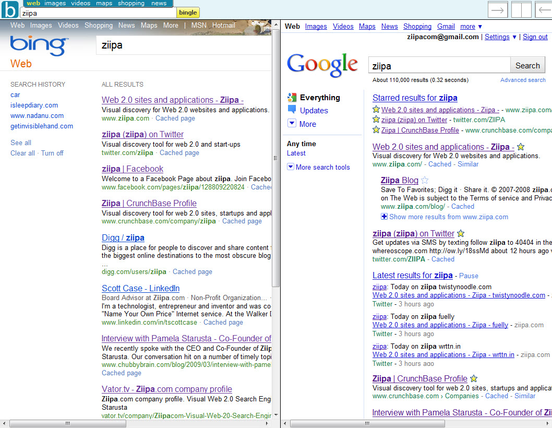Click 'Updates' in Google sidebar
This screenshot has width=552, height=428.
point(314,110)
